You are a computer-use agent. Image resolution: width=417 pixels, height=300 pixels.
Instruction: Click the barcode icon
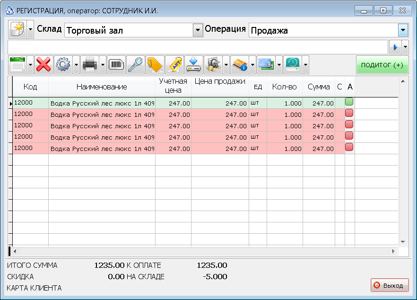(x=116, y=65)
